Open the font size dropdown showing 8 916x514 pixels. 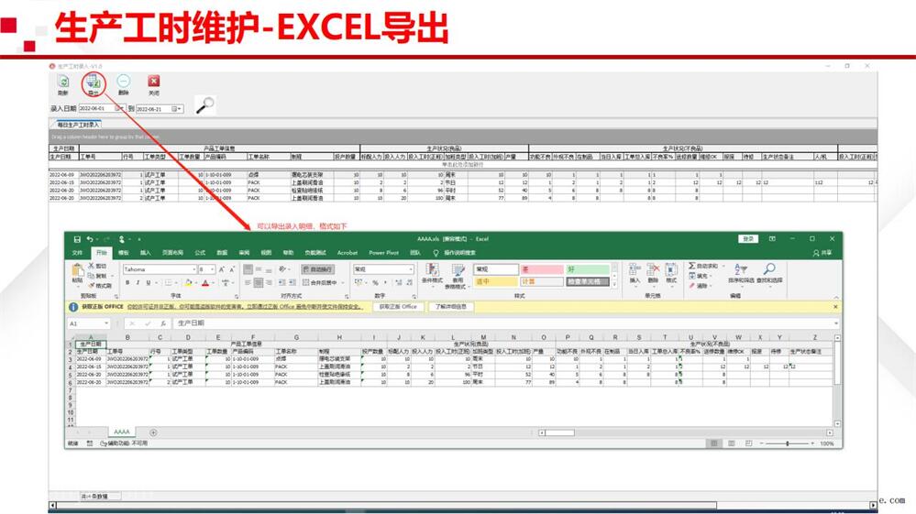(x=212, y=269)
